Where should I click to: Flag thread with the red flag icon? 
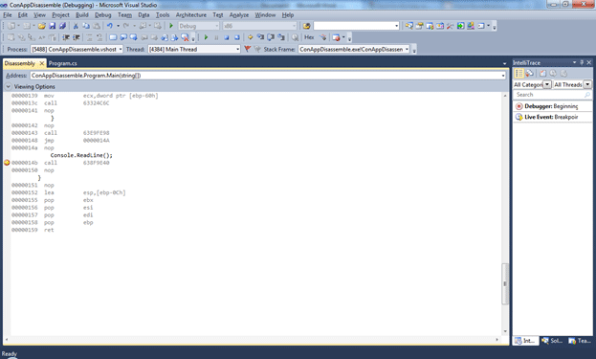(x=247, y=49)
